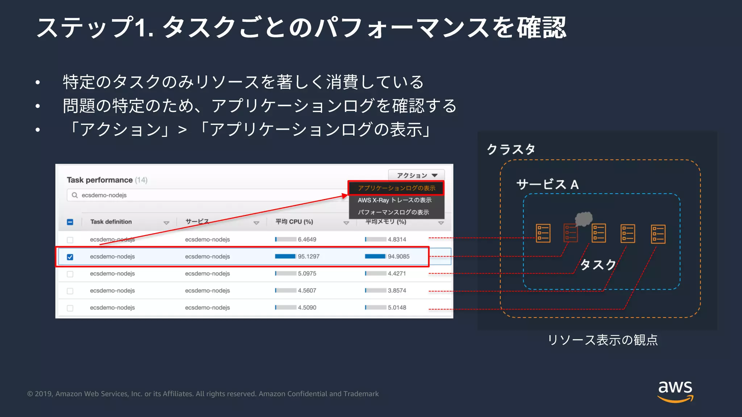The height and width of the screenshot is (417, 742).
Task: Expand Task definition column sort arrow
Action: [166, 223]
